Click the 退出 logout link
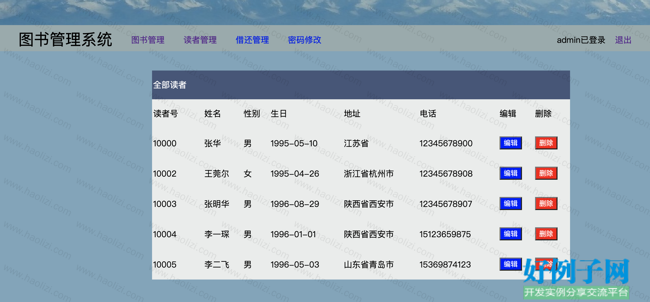Screen dimensions: 650x302 point(623,40)
